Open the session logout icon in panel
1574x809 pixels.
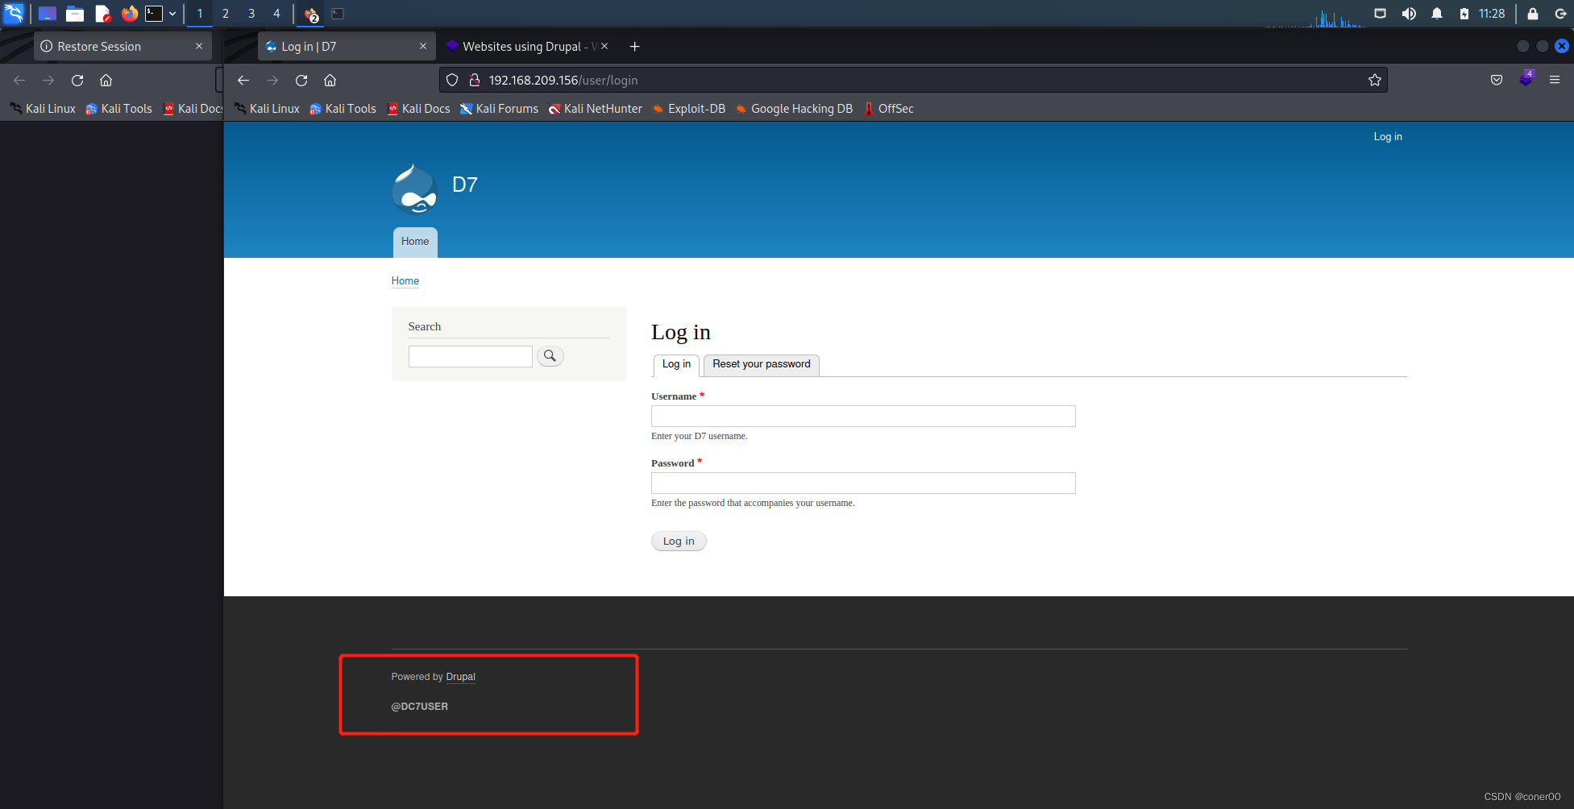[x=1560, y=14]
